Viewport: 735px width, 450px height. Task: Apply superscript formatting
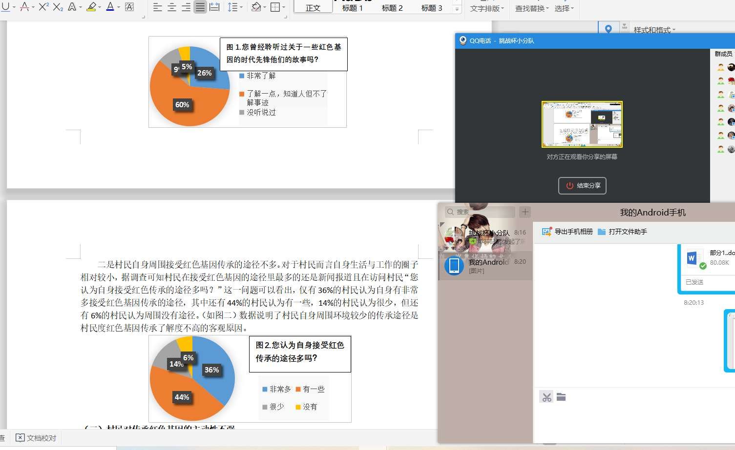click(43, 7)
